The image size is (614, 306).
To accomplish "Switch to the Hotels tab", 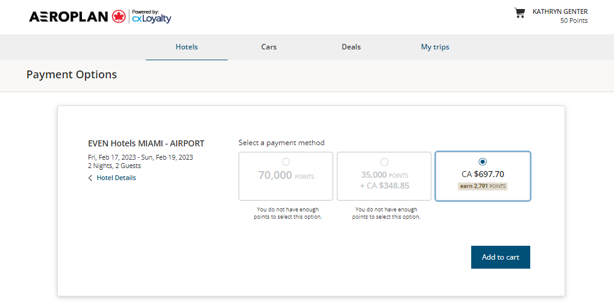I will tap(187, 47).
